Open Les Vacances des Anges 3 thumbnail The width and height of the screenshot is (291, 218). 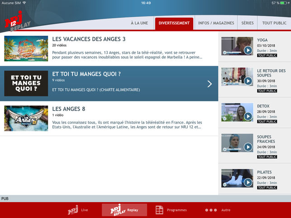(x=26, y=48)
